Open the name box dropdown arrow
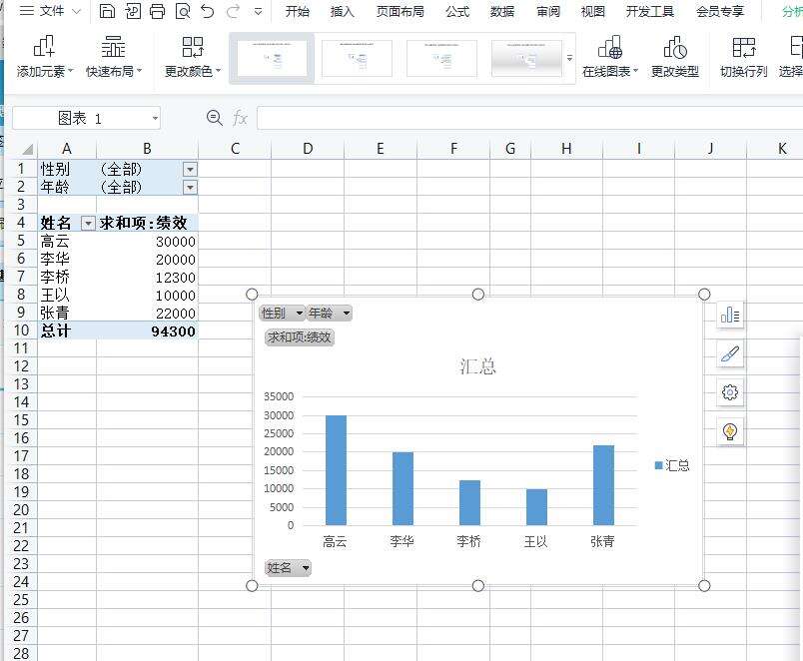Screen dimensions: 803x661 155,119
